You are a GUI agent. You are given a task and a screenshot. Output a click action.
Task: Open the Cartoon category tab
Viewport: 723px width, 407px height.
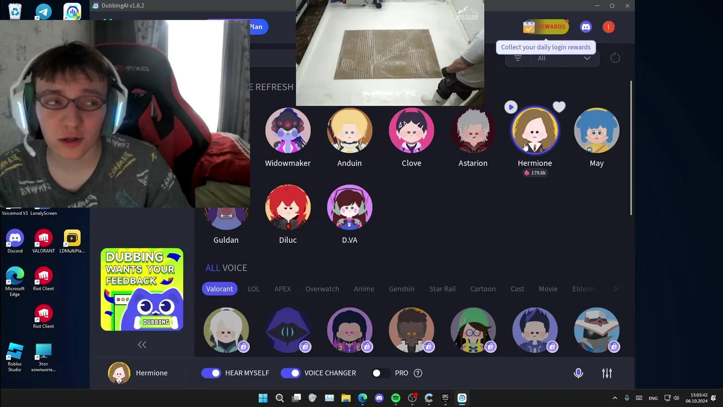pyautogui.click(x=483, y=289)
